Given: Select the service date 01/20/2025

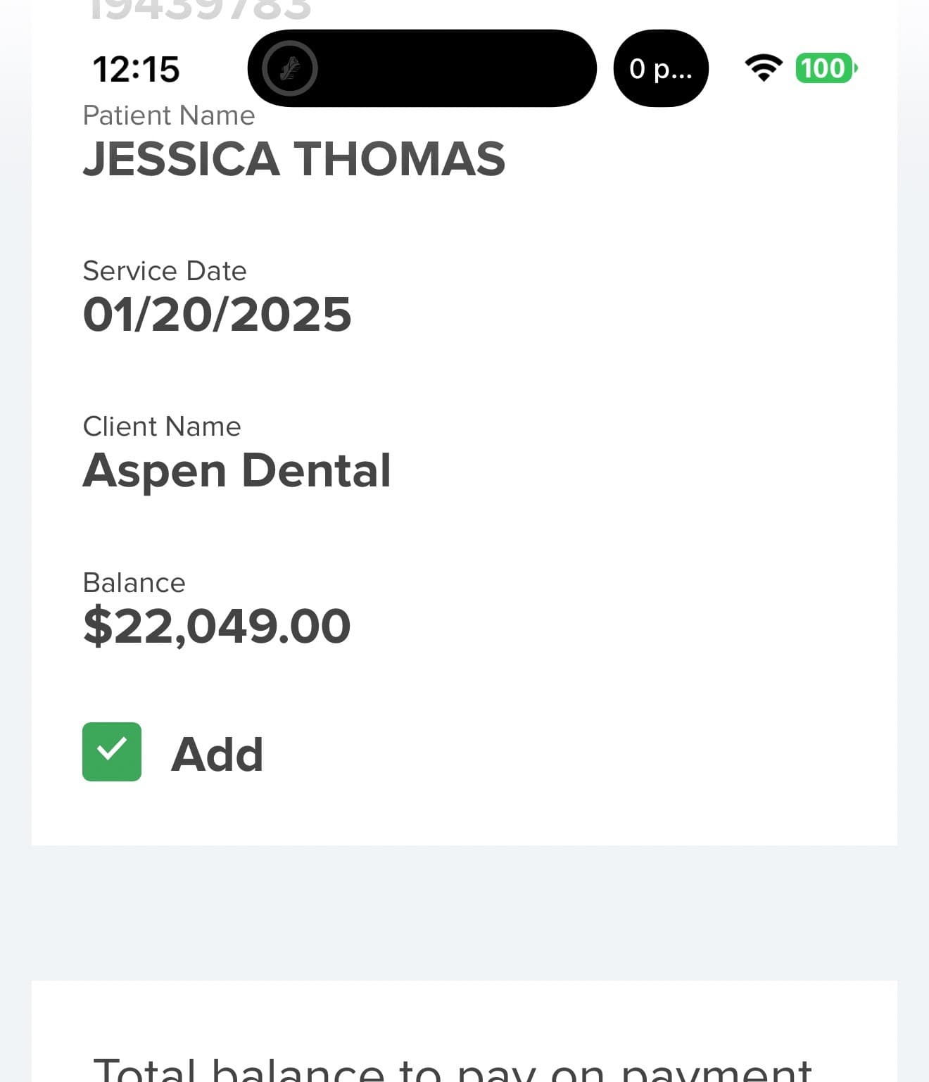Looking at the screenshot, I should click(217, 314).
